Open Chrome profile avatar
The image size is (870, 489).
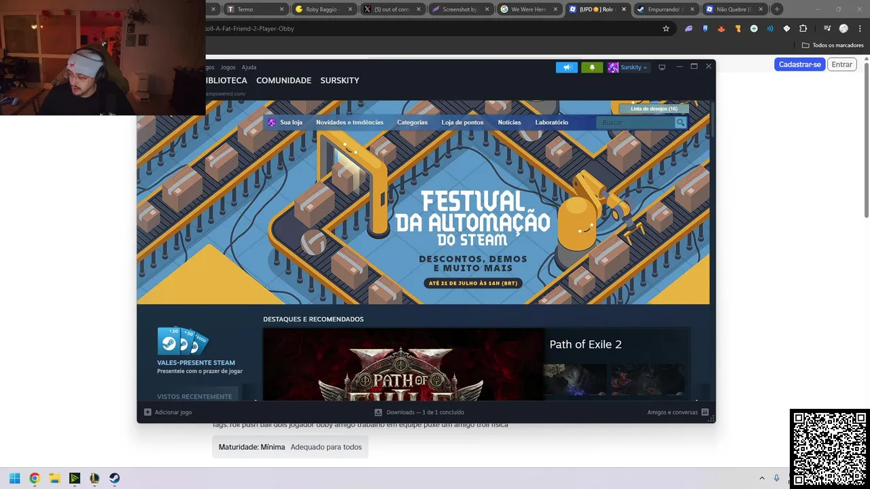click(843, 29)
